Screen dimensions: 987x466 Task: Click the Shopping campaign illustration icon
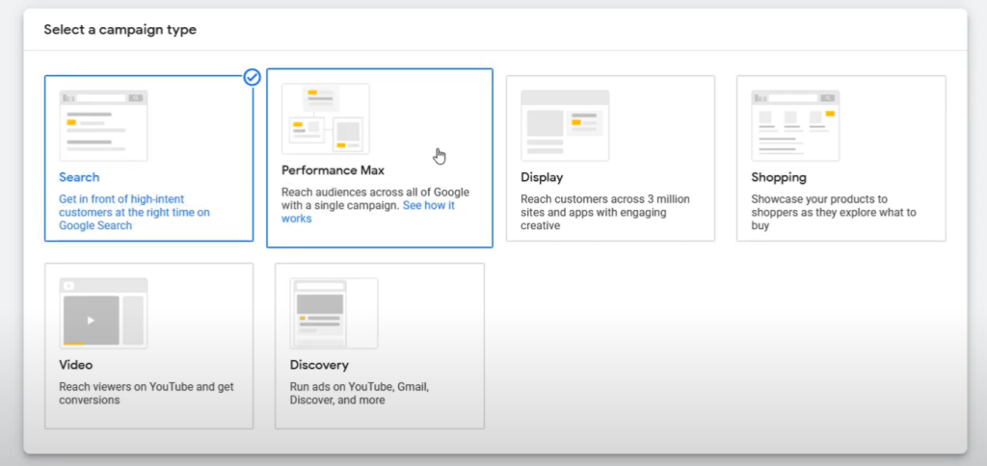[795, 126]
